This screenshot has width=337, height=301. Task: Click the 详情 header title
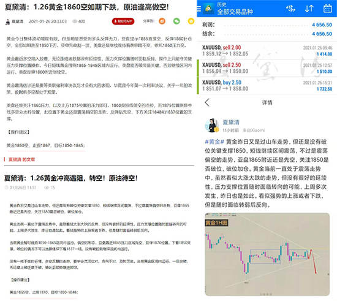coord(267,102)
